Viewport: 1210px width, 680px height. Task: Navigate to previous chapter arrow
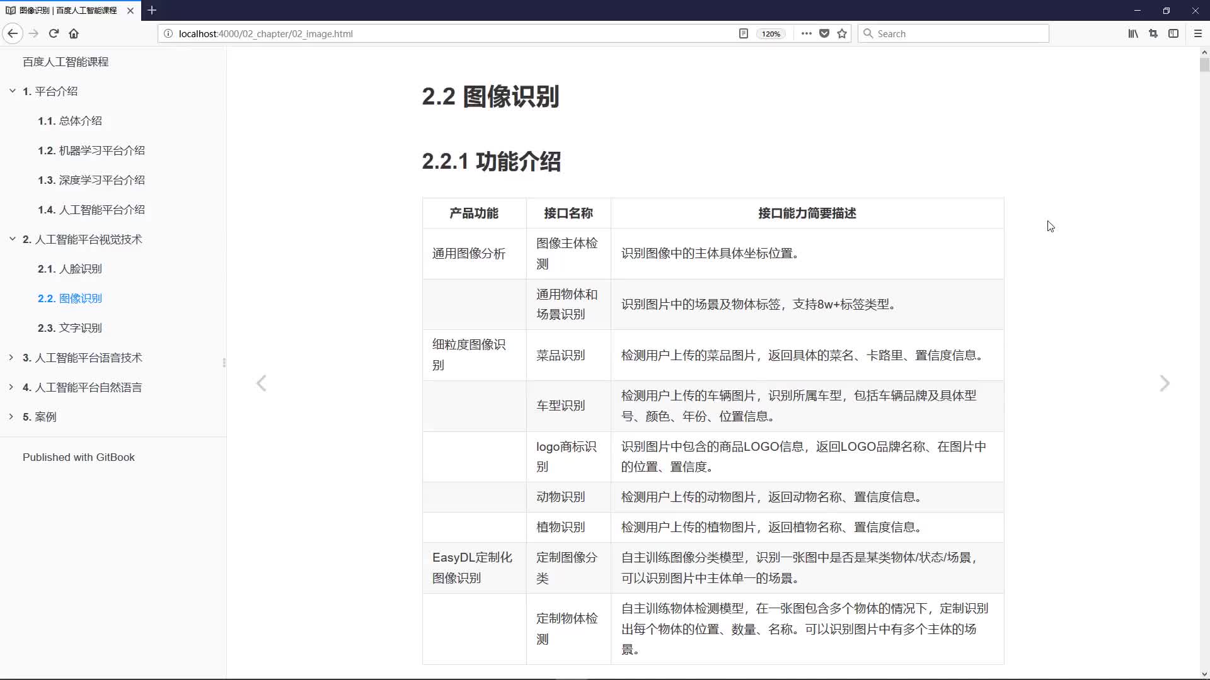[262, 383]
